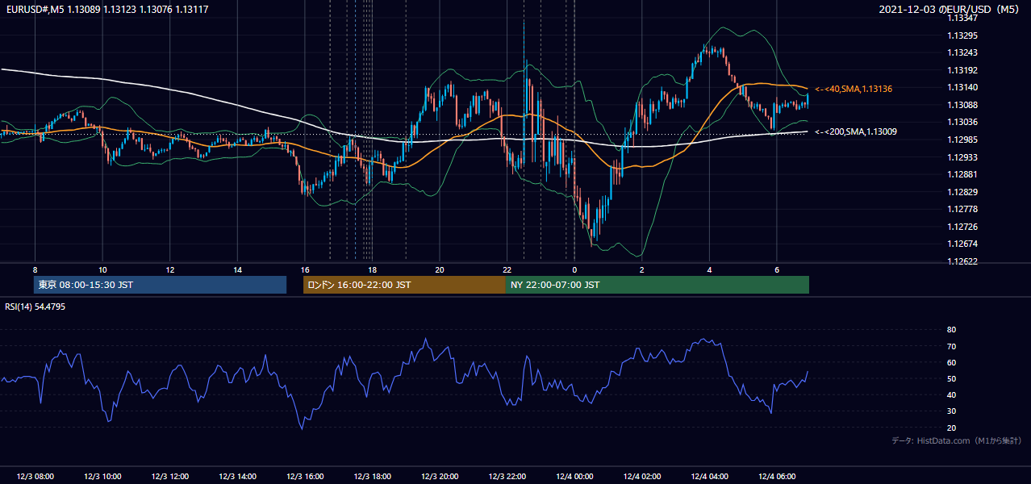The width and height of the screenshot is (1031, 484).
Task: Click price axis value 1.12778
Action: 963,209
